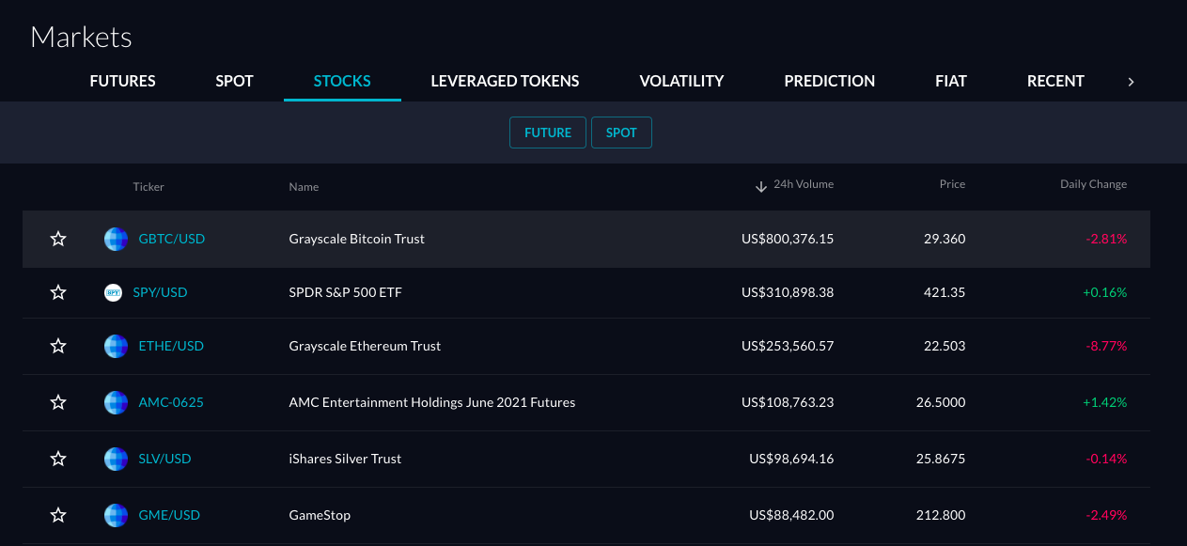Favorite Grayscale Bitcoin Trust via its star
The height and width of the screenshot is (546, 1187).
[58, 239]
